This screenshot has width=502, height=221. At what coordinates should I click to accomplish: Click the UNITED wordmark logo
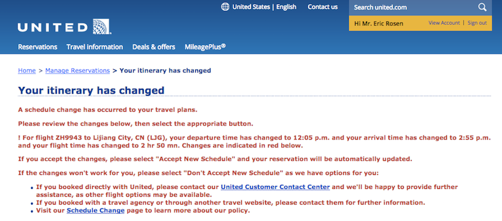coord(53,28)
